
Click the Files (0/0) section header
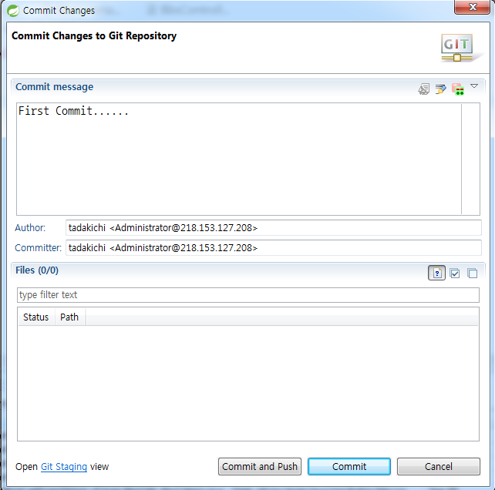(37, 270)
